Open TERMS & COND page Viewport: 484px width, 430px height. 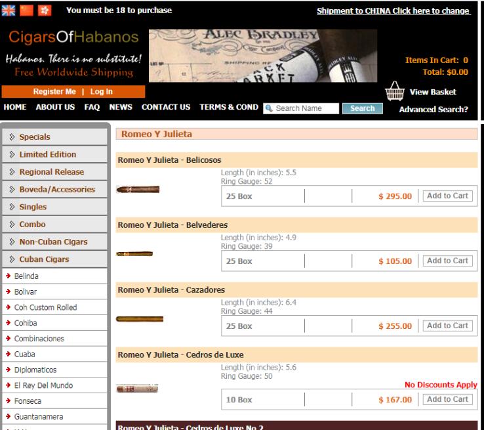[229, 107]
